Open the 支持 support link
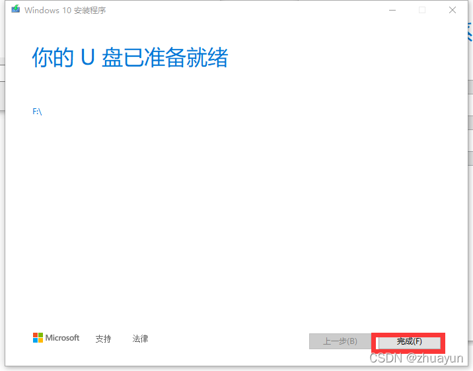473x371 pixels. click(103, 339)
